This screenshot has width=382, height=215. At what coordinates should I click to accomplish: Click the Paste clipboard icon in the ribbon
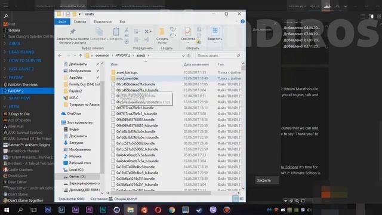coord(116,32)
